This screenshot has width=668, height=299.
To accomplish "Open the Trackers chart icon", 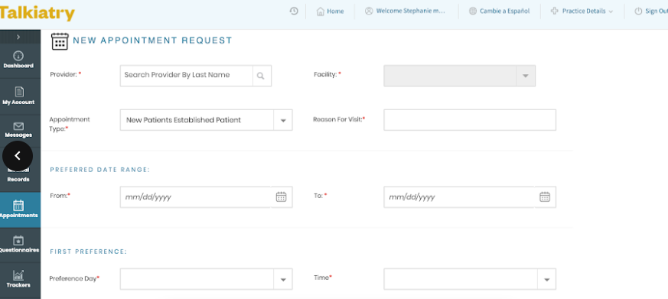I will pyautogui.click(x=18, y=275).
